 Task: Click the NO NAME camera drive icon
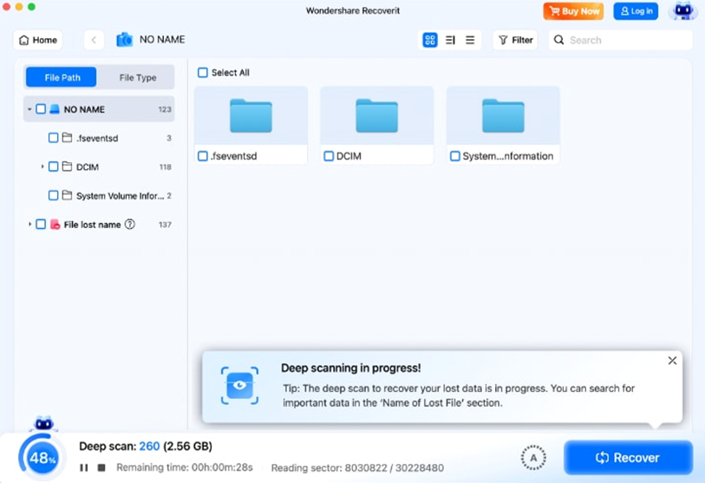[x=125, y=40]
